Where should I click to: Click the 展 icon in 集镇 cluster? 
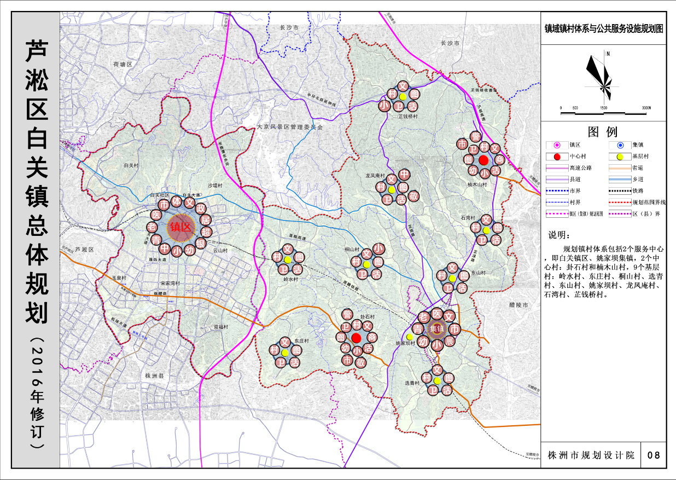pyautogui.click(x=450, y=342)
